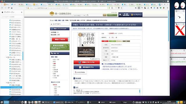This screenshot has height=104, width=186.
Task: Go back with the Firefox back arrow
Action: (x=2, y=8)
